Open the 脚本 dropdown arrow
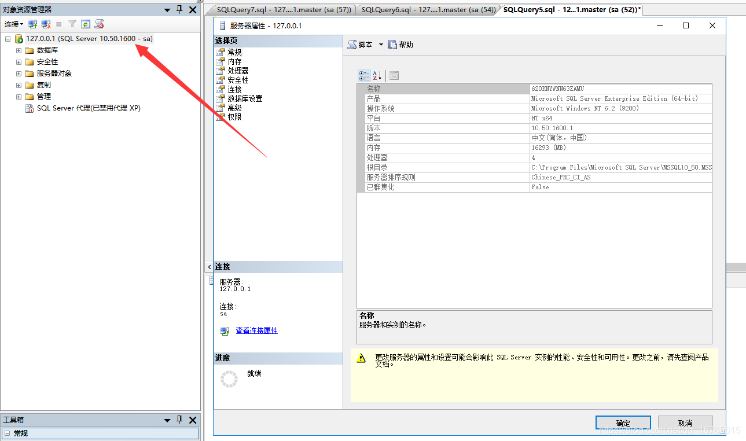Screen dimensions: 746x441 click(x=381, y=45)
